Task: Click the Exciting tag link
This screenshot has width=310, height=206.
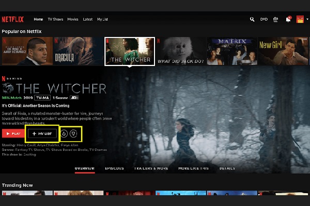Action: tap(29, 154)
